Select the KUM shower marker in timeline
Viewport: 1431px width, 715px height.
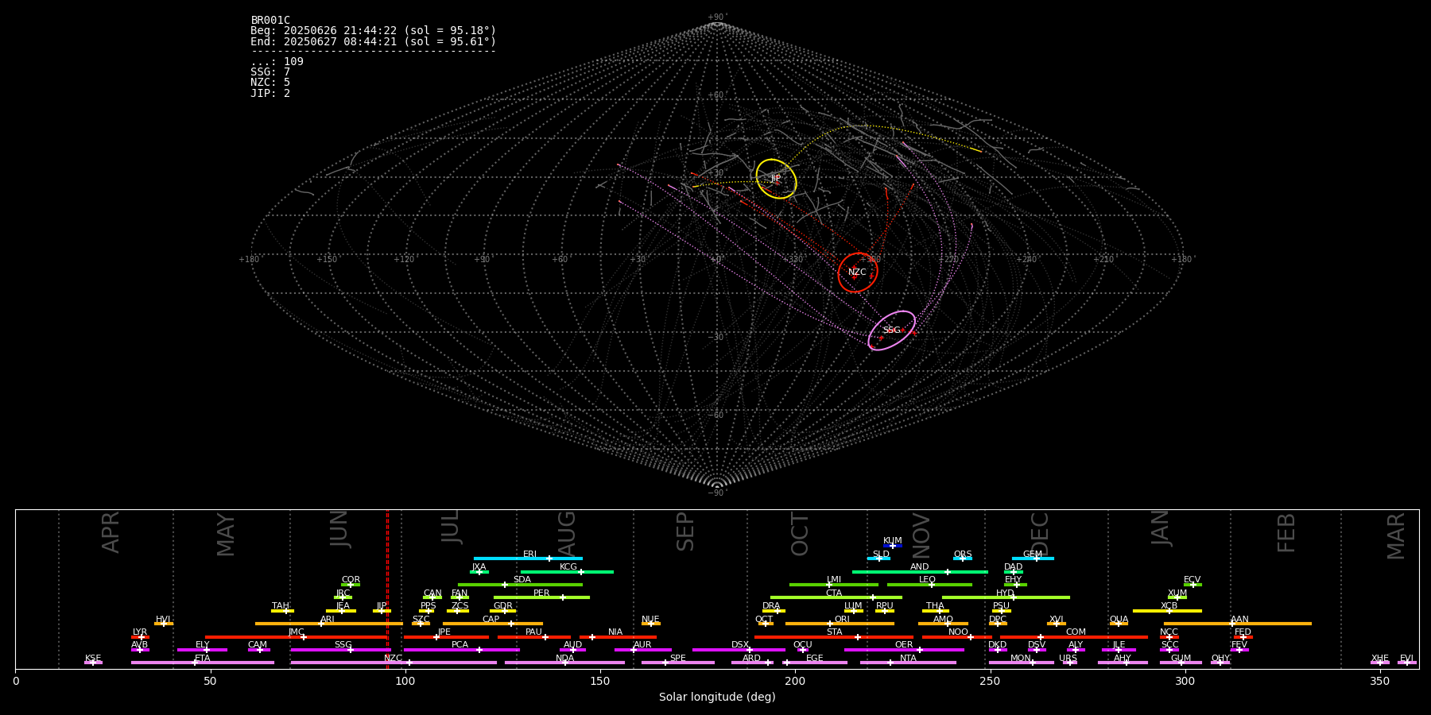pyautogui.click(x=893, y=546)
